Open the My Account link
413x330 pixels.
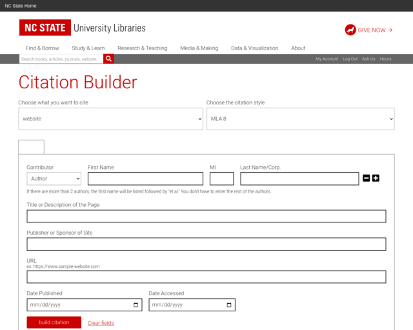327,59
